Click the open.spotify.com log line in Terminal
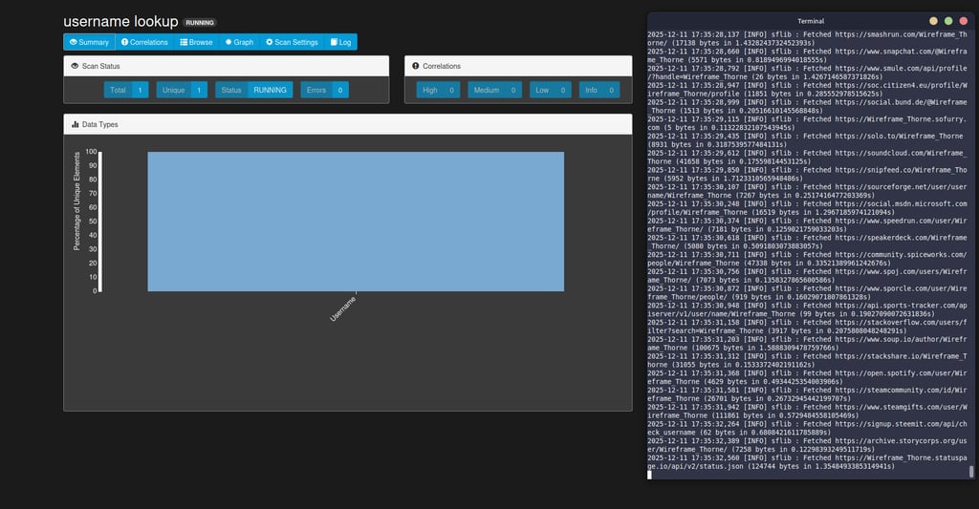 pyautogui.click(x=807, y=377)
